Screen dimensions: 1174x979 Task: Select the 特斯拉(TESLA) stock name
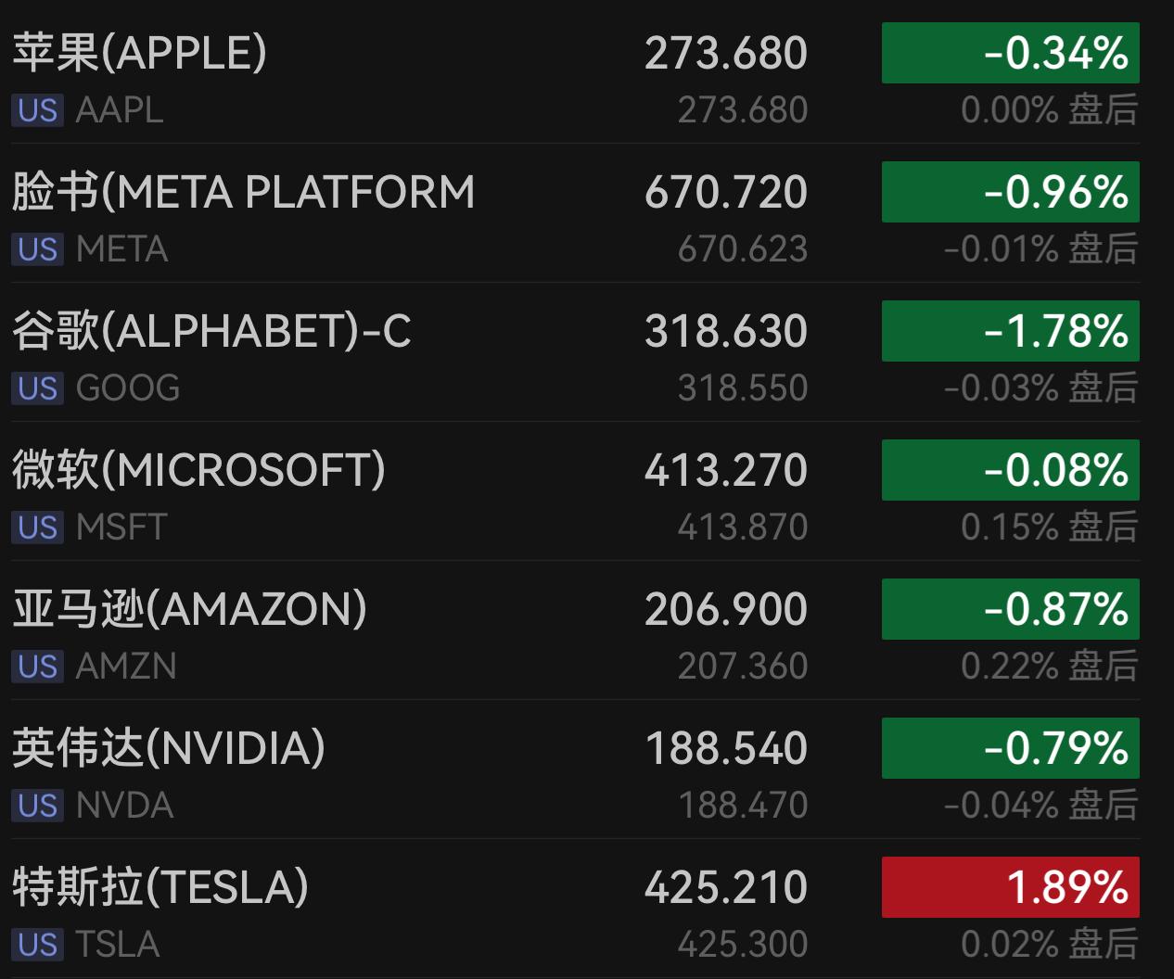(160, 887)
